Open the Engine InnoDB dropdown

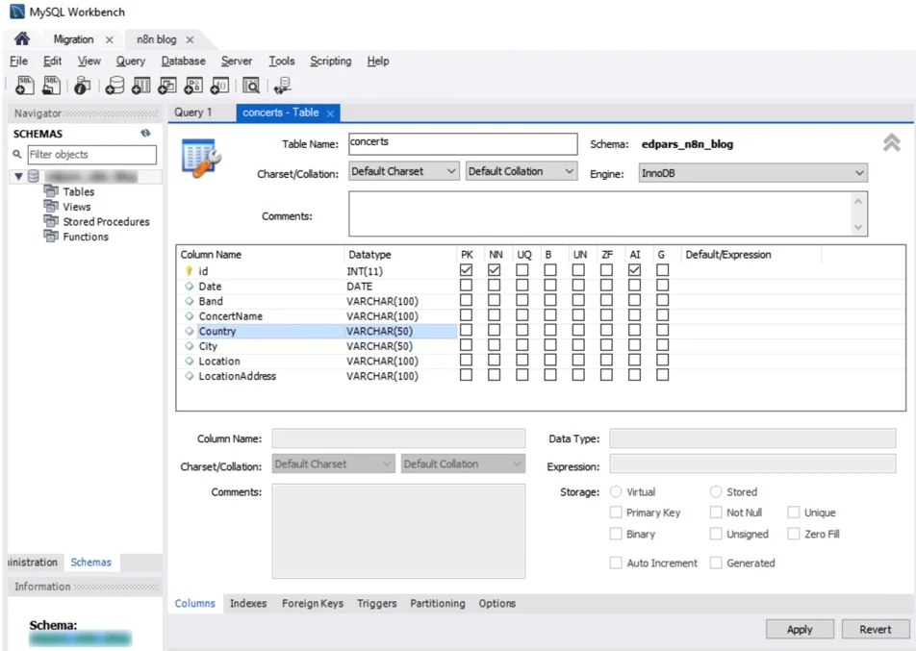point(753,173)
